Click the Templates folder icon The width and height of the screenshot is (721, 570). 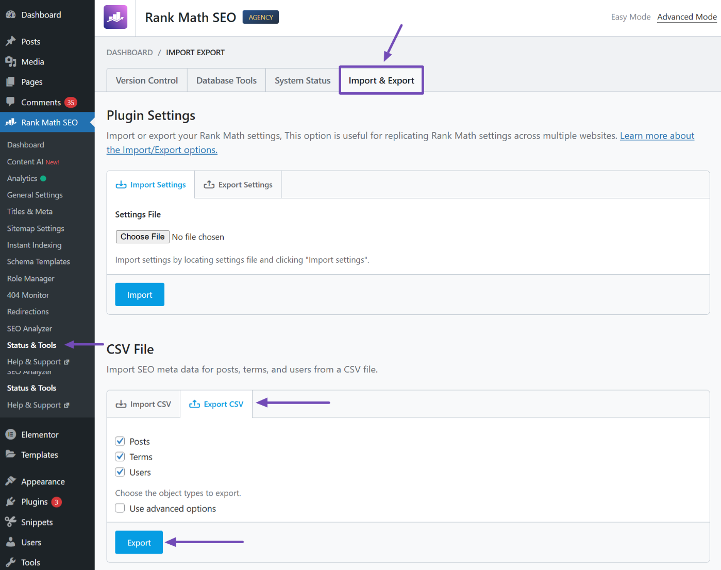click(10, 455)
